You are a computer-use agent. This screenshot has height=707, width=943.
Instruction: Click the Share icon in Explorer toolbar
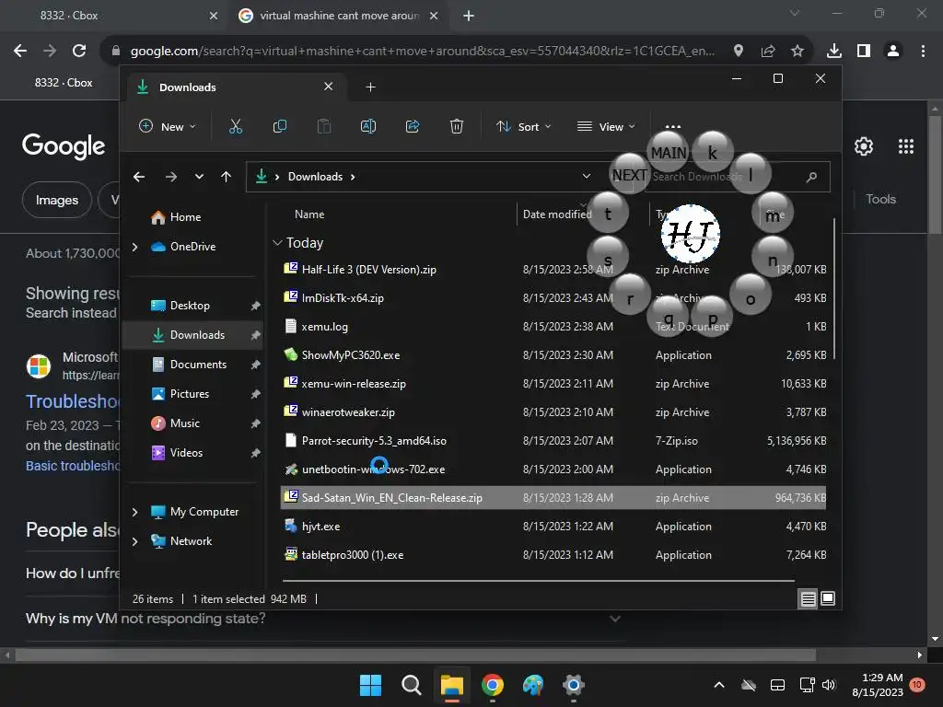click(x=413, y=126)
